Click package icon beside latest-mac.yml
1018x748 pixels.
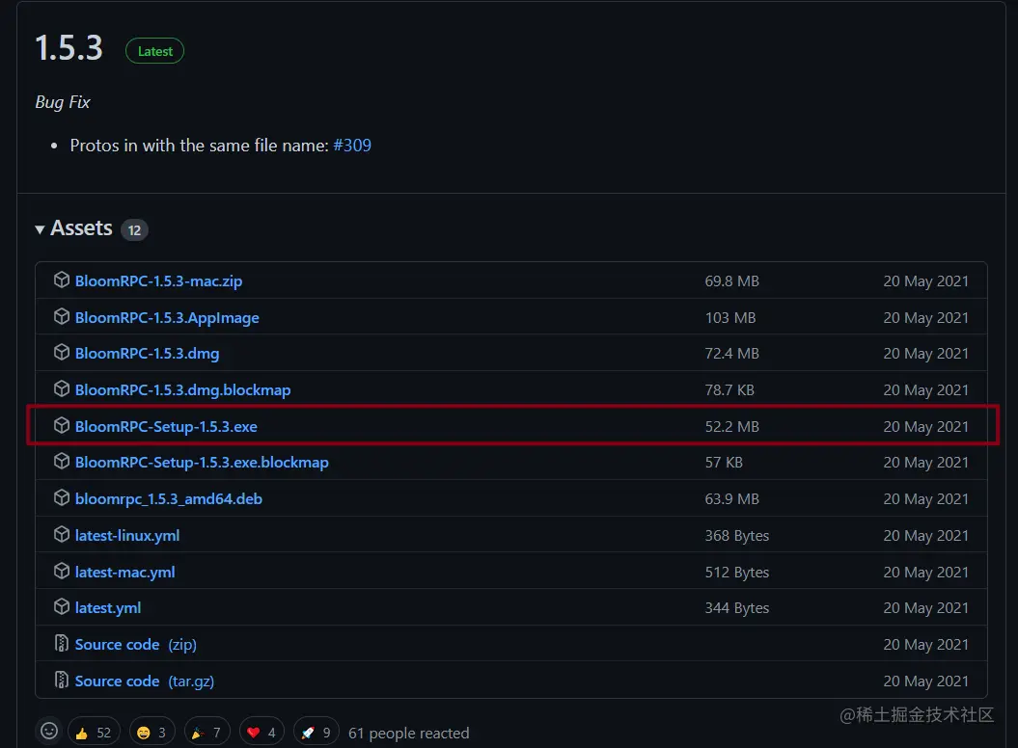point(62,571)
